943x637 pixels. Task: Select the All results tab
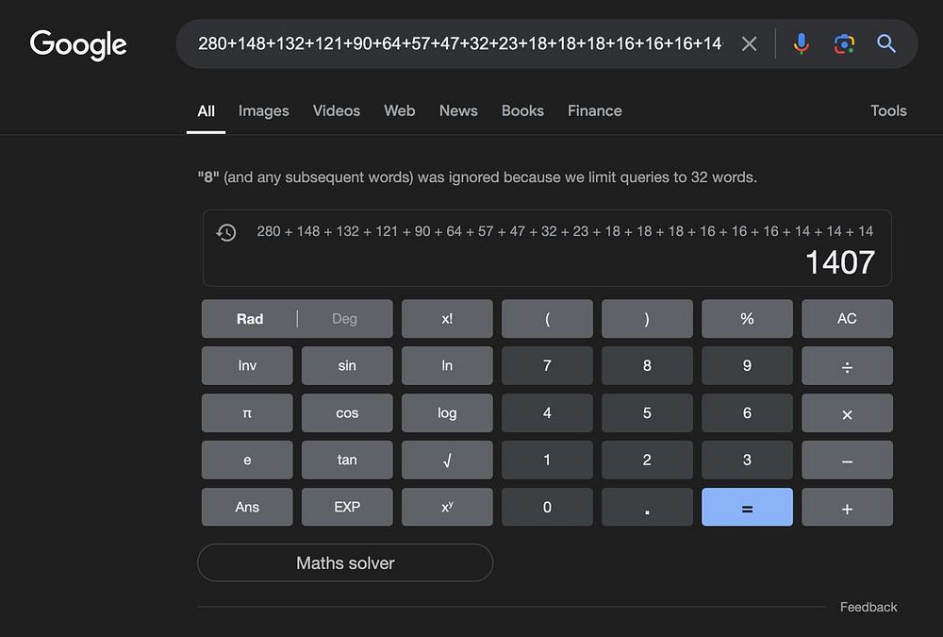206,110
